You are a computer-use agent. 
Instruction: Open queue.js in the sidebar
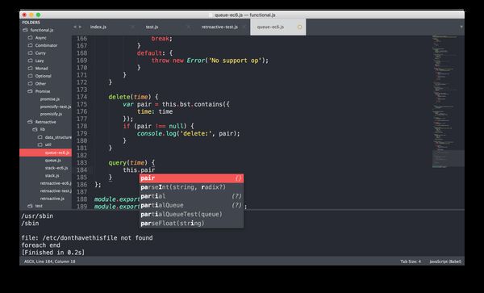(x=52, y=161)
